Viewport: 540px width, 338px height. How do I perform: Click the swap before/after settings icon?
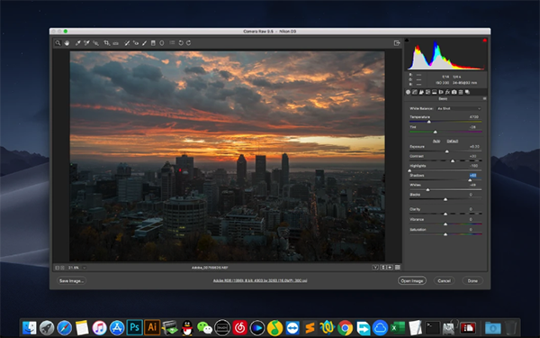click(383, 268)
